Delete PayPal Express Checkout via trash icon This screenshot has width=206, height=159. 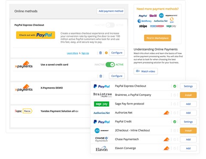pyautogui.click(x=100, y=53)
